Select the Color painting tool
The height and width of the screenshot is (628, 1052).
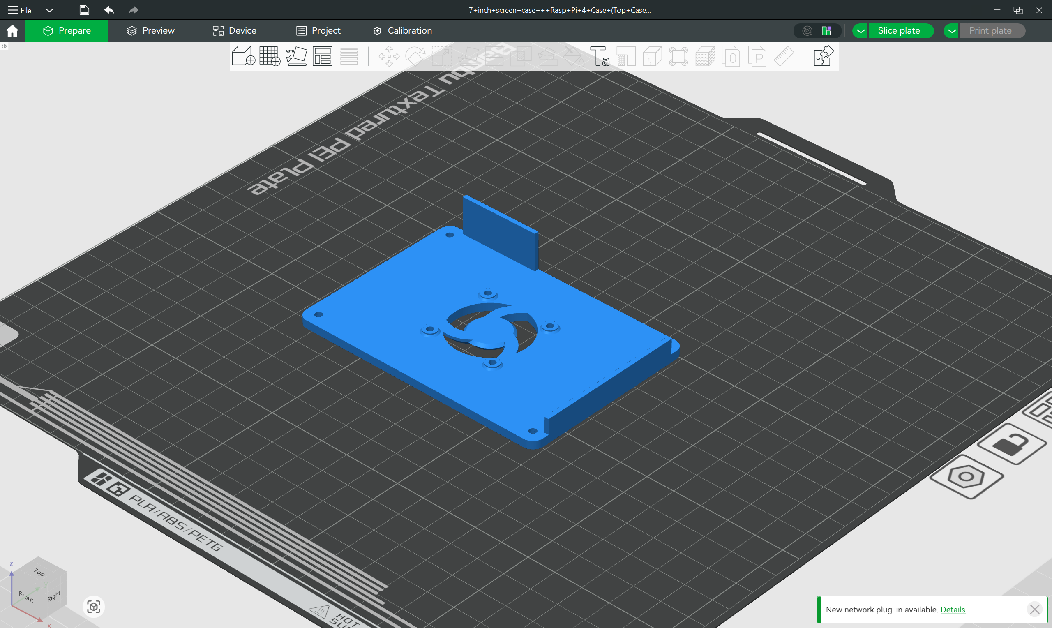tap(574, 56)
